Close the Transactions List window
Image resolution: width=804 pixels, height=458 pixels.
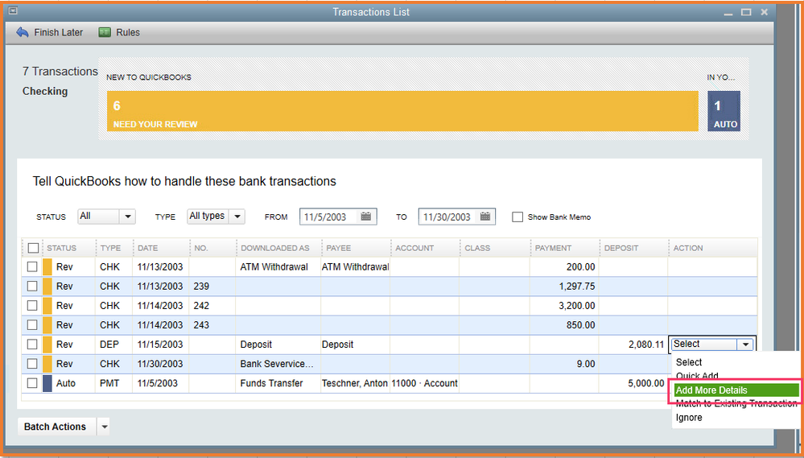(x=764, y=12)
